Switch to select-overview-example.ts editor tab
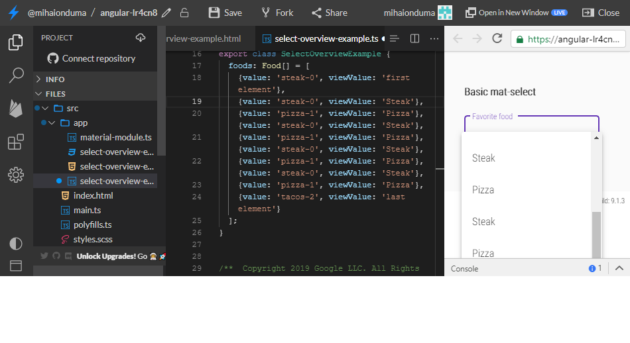 click(x=320, y=38)
